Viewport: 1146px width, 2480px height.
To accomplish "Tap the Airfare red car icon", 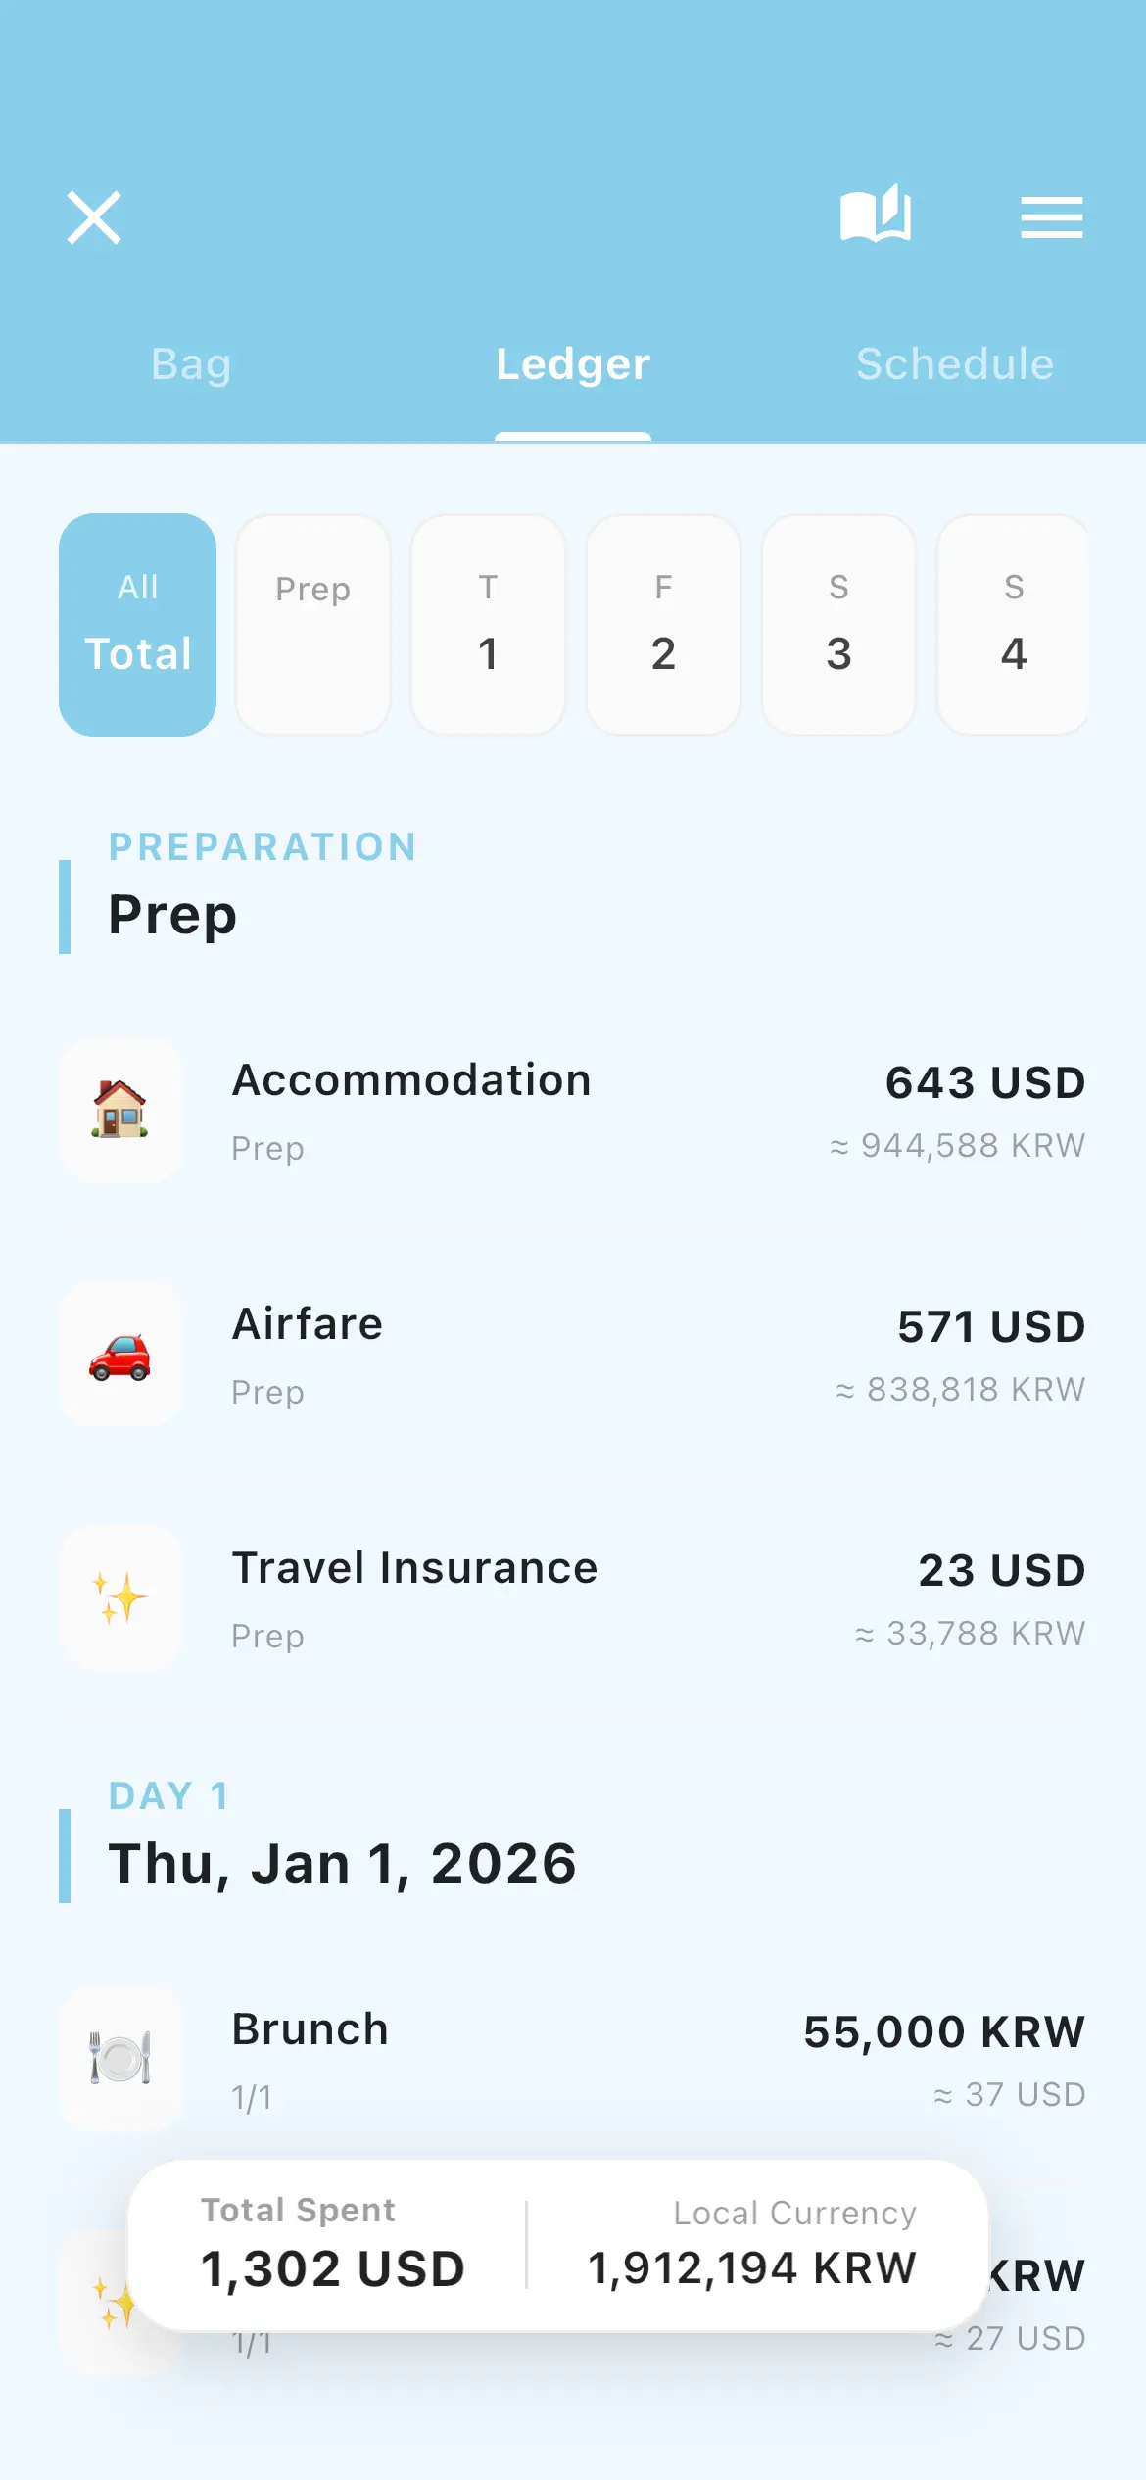I will click(x=120, y=1355).
